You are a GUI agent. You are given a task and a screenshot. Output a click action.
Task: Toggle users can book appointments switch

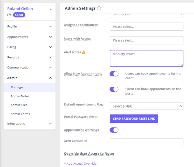click(114, 74)
